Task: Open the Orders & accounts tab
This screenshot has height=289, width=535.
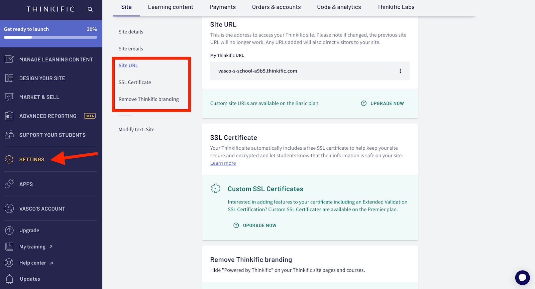Action: tap(277, 7)
